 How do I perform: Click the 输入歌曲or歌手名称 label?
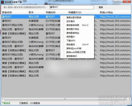[x=25, y=7]
